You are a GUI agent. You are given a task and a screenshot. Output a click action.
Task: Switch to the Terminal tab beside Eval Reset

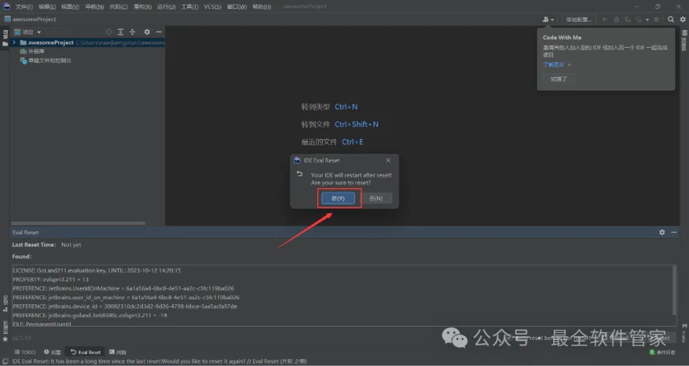click(118, 352)
